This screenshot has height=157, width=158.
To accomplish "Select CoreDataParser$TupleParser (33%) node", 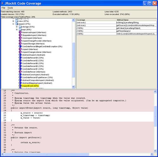I will [x=37, y=78].
